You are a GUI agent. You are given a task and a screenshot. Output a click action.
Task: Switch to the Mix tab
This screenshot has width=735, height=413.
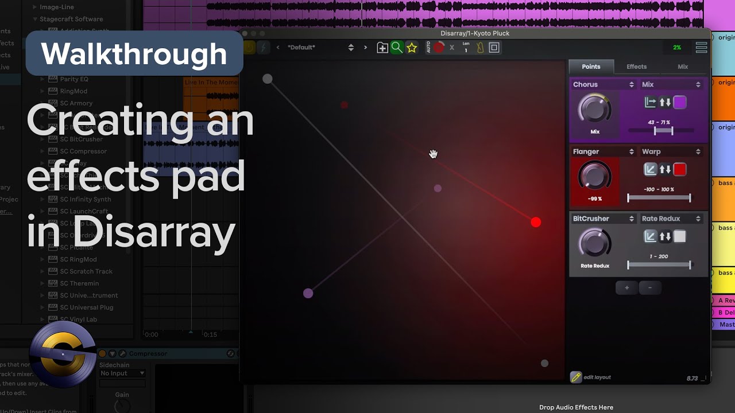683,67
